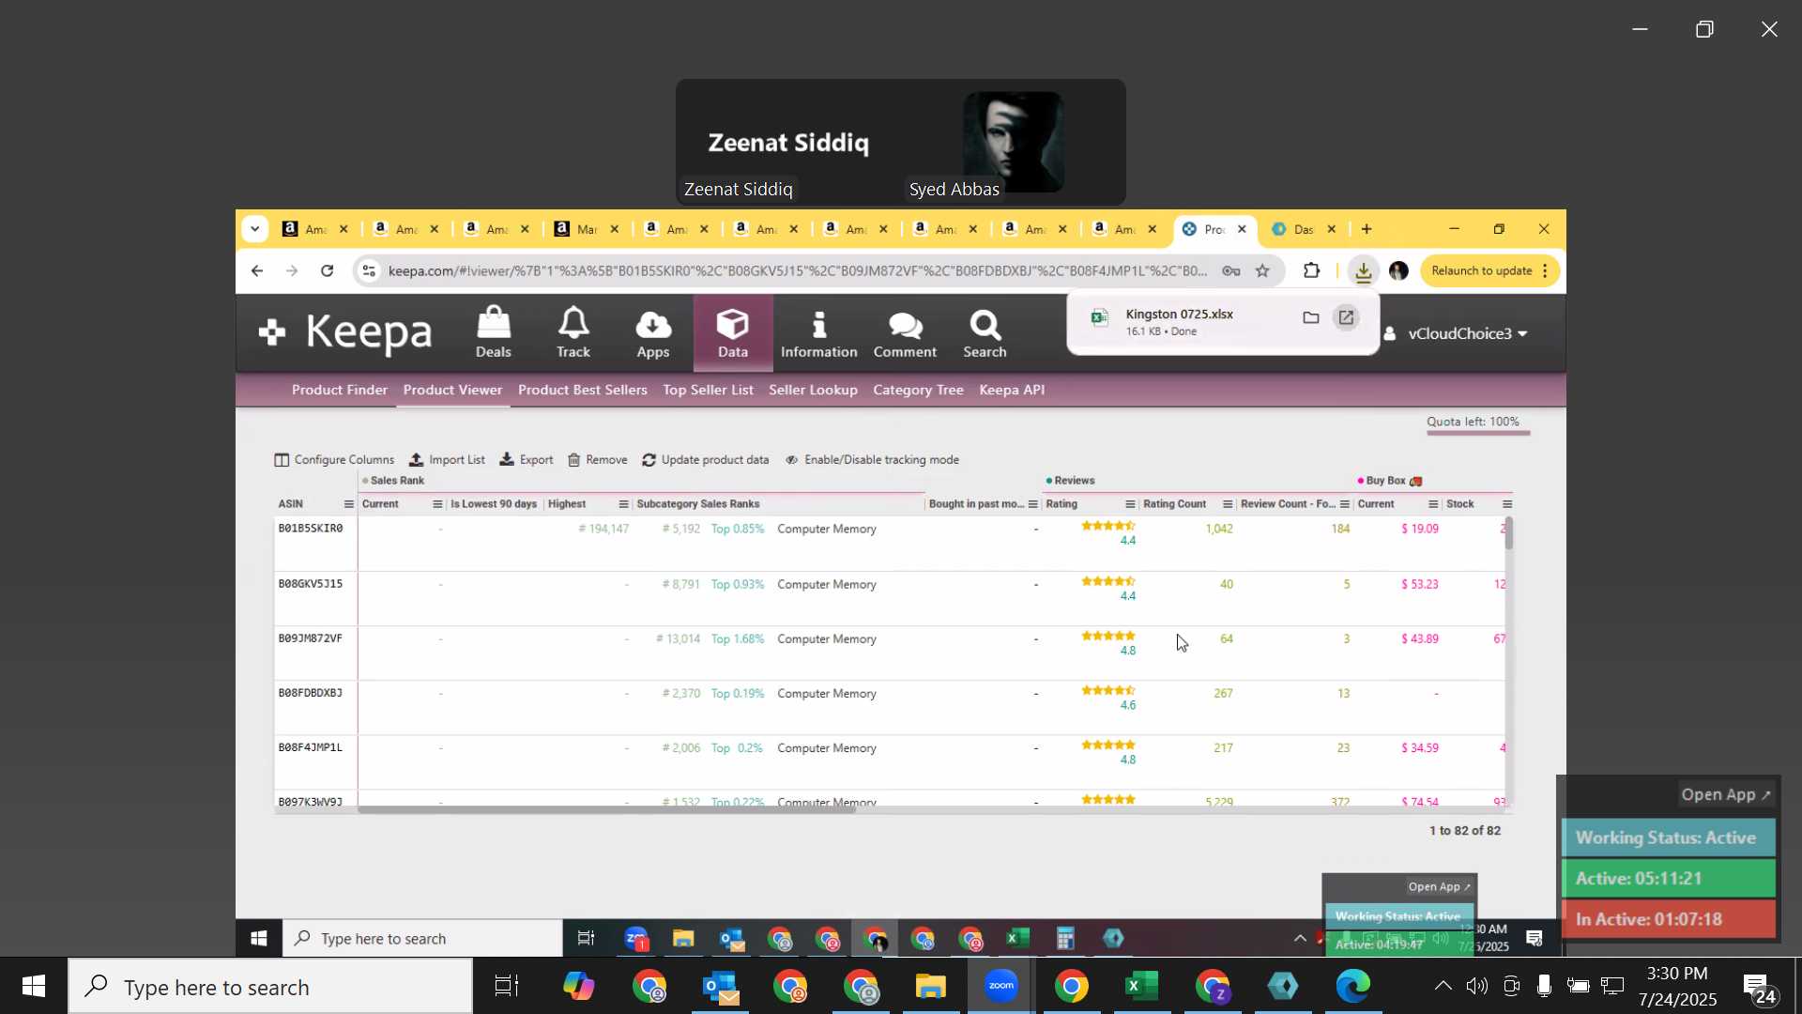
Task: Reload the Keepa page
Action: click(327, 271)
